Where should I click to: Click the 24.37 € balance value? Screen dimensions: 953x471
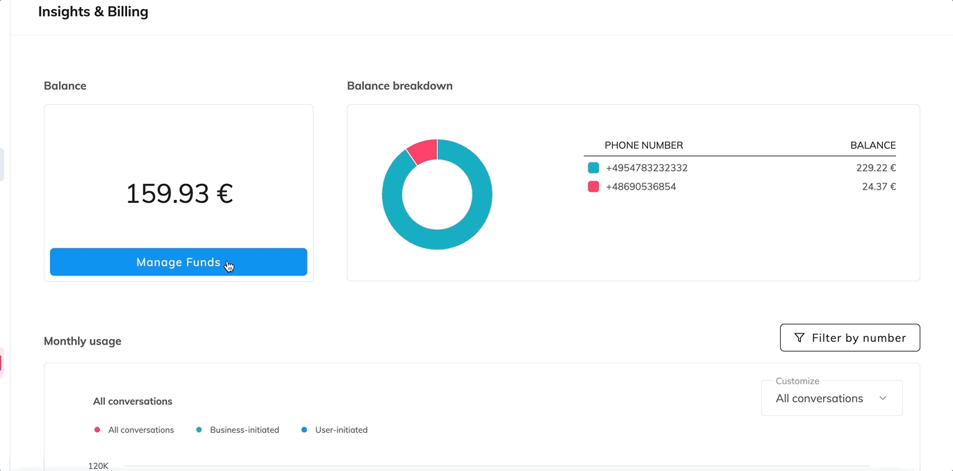tap(878, 186)
